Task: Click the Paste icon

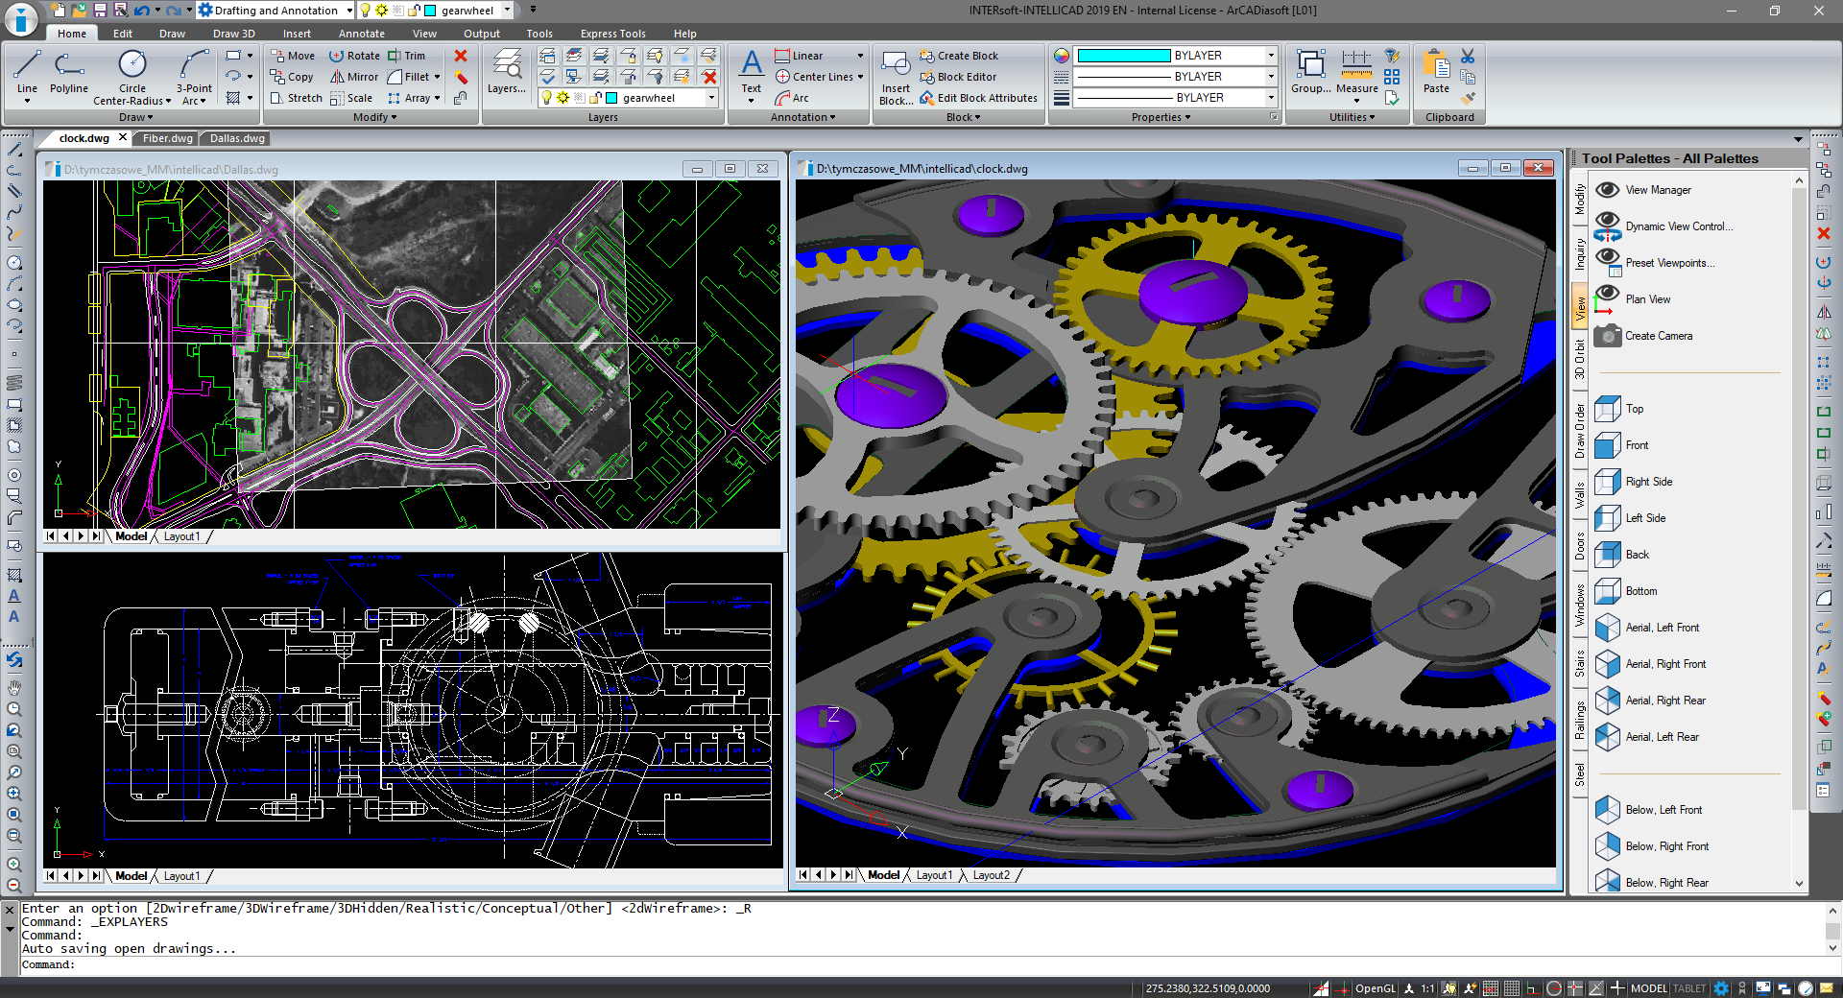Action: point(1436,72)
